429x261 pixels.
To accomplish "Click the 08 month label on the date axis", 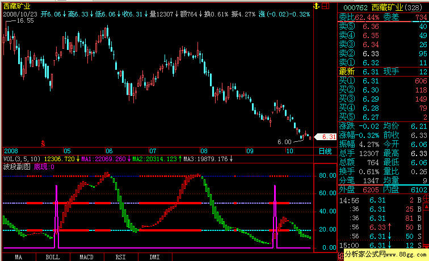I will click(x=204, y=151).
